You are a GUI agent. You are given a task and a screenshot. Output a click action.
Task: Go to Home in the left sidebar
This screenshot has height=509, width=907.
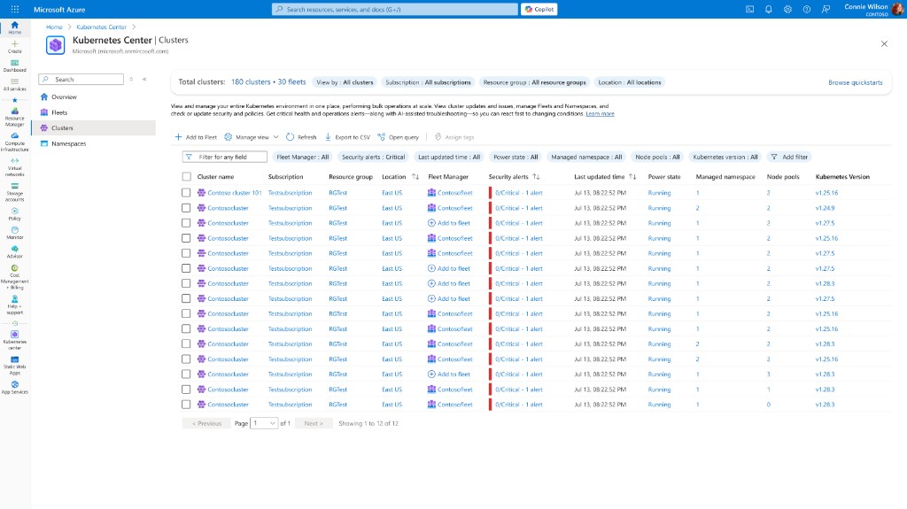pyautogui.click(x=15, y=27)
